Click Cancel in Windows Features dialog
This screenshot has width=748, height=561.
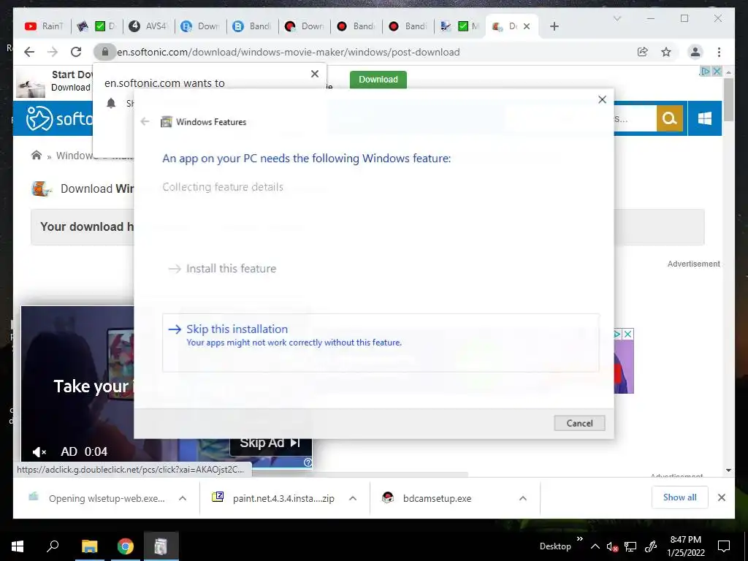[x=579, y=423]
